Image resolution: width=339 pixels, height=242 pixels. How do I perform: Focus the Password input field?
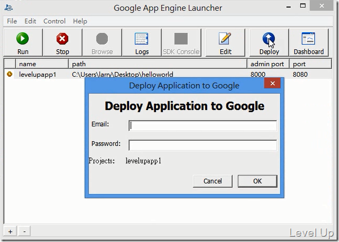[x=202, y=145]
